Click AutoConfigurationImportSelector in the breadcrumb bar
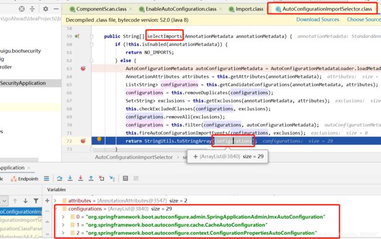Screen dimensions: 381x239 pos(134,157)
